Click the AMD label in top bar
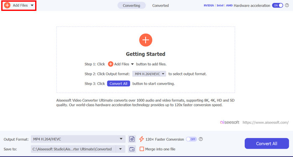This screenshot has height=157, width=293. (x=229, y=5)
